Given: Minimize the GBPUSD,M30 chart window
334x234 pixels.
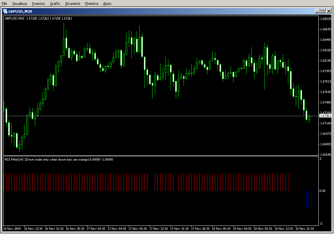Looking at the screenshot, I should 317,11.
